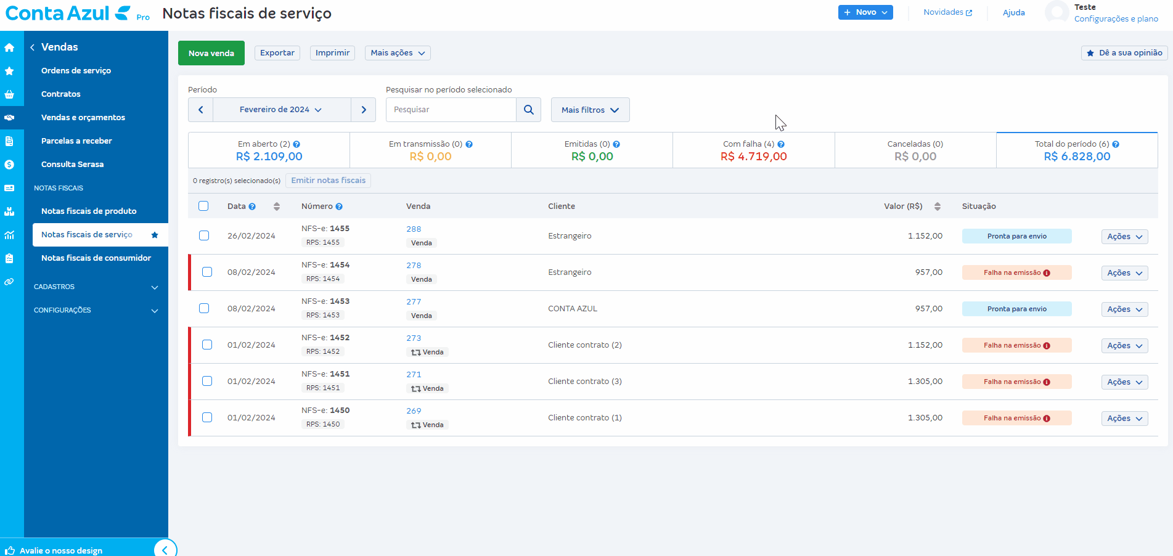The width and height of the screenshot is (1173, 556).
Task: Click the Pesquisar search input field
Action: (451, 110)
